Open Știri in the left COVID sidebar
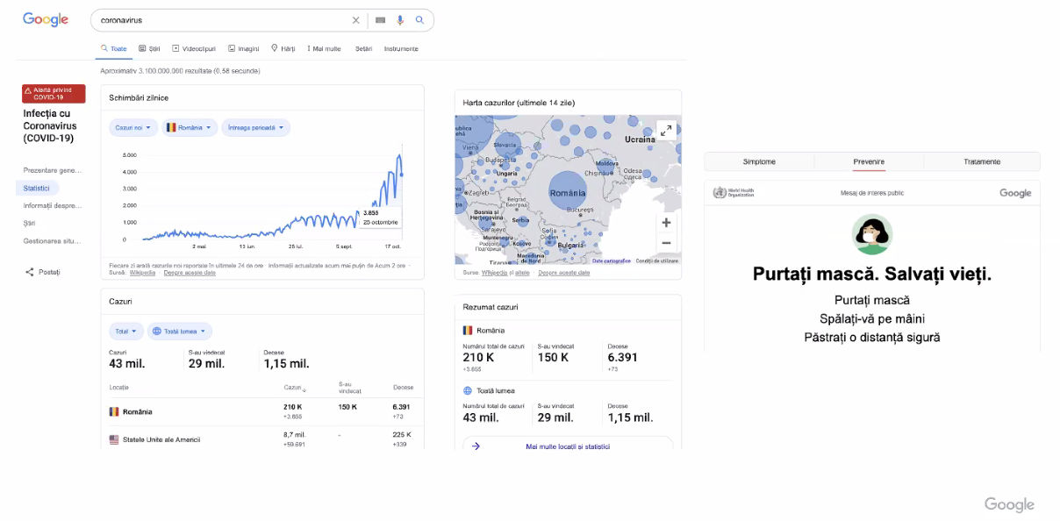Screen dimensions: 1060x521 click(30, 223)
